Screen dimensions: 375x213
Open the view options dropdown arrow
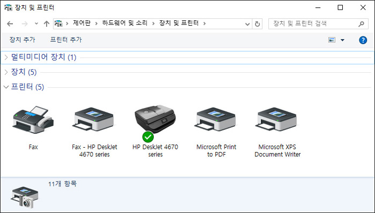(342, 40)
